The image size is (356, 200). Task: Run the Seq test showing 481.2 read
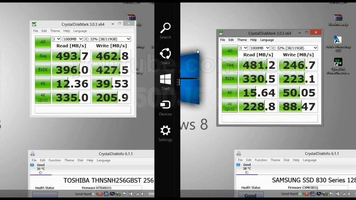(230, 65)
